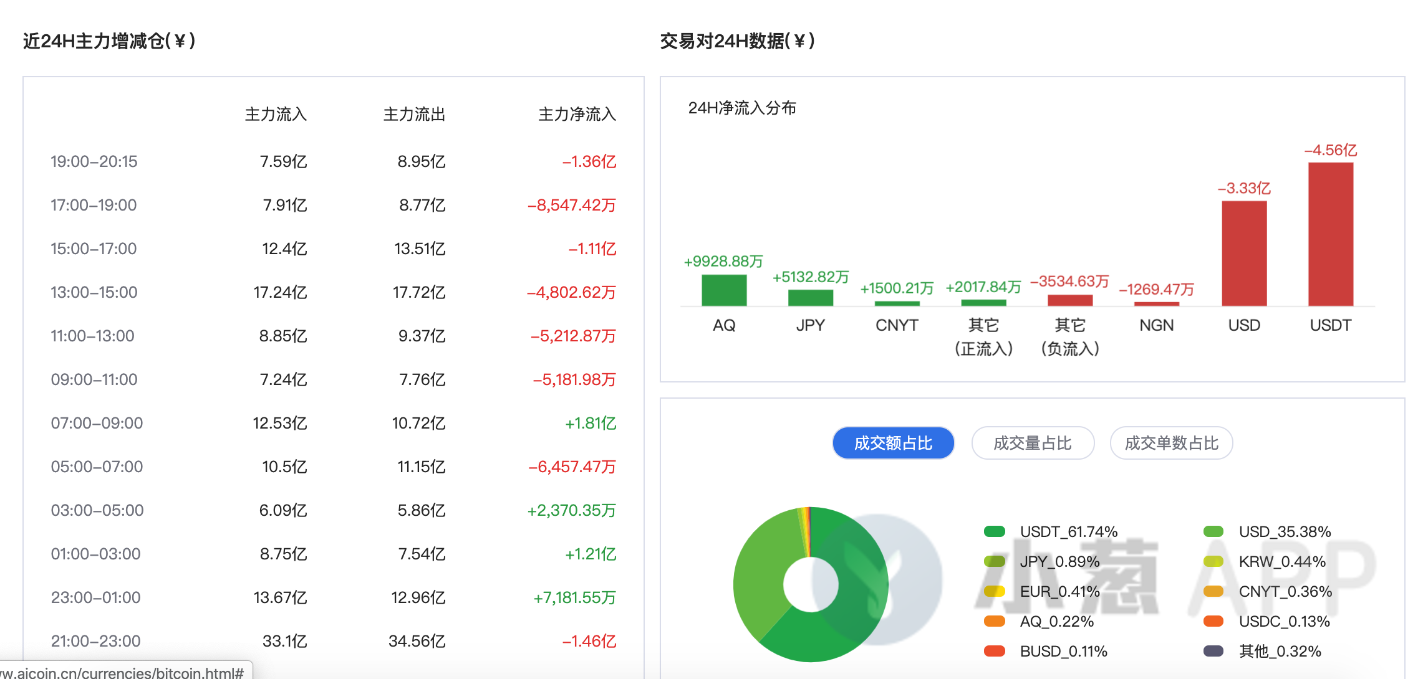Click the AQ green bar in chart
1423x679 pixels.
(724, 290)
